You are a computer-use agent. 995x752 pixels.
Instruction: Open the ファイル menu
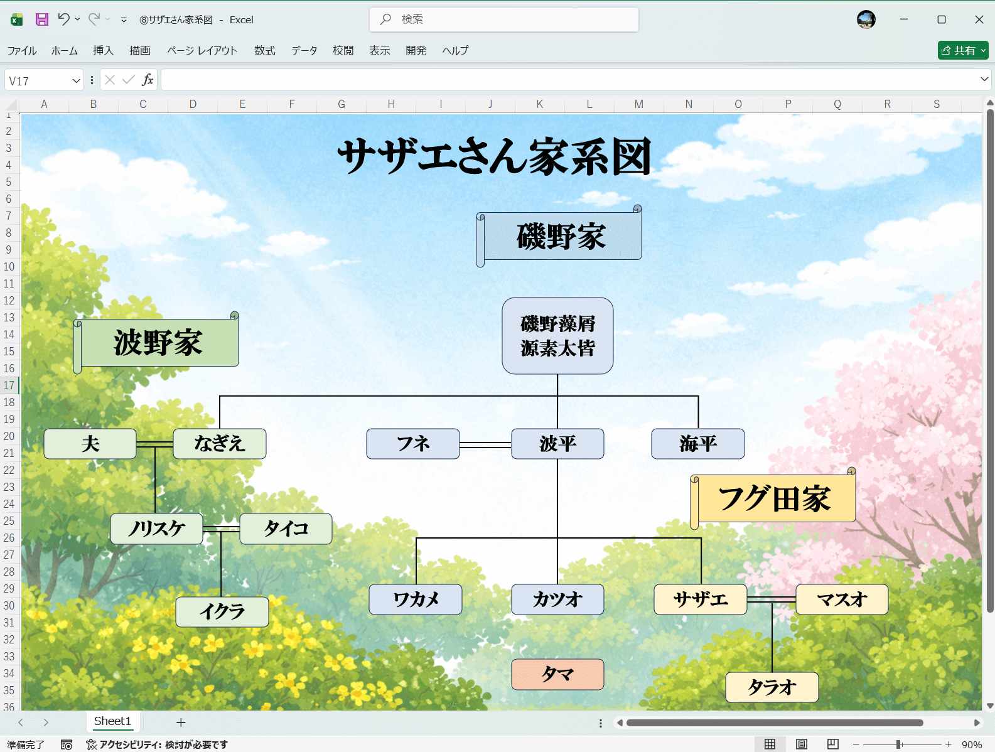[22, 50]
